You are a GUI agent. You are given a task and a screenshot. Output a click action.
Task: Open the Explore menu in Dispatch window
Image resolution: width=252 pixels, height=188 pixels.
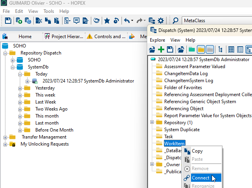(x=158, y=40)
